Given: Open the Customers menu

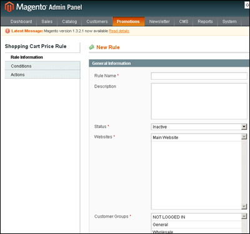Looking at the screenshot, I should click(x=97, y=22).
